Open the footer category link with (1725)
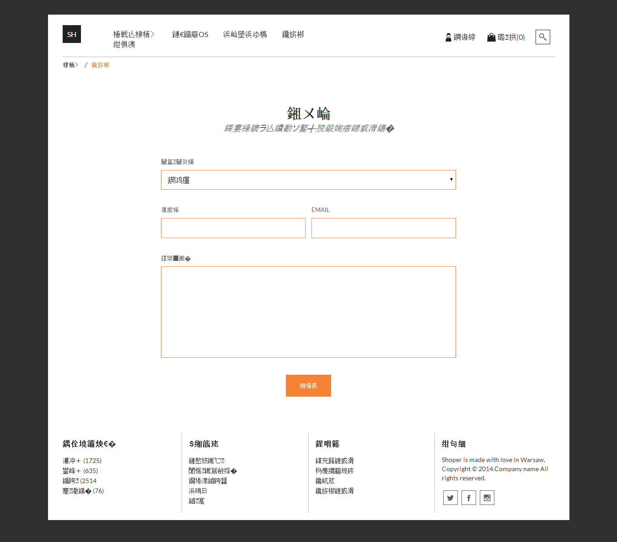 click(82, 461)
